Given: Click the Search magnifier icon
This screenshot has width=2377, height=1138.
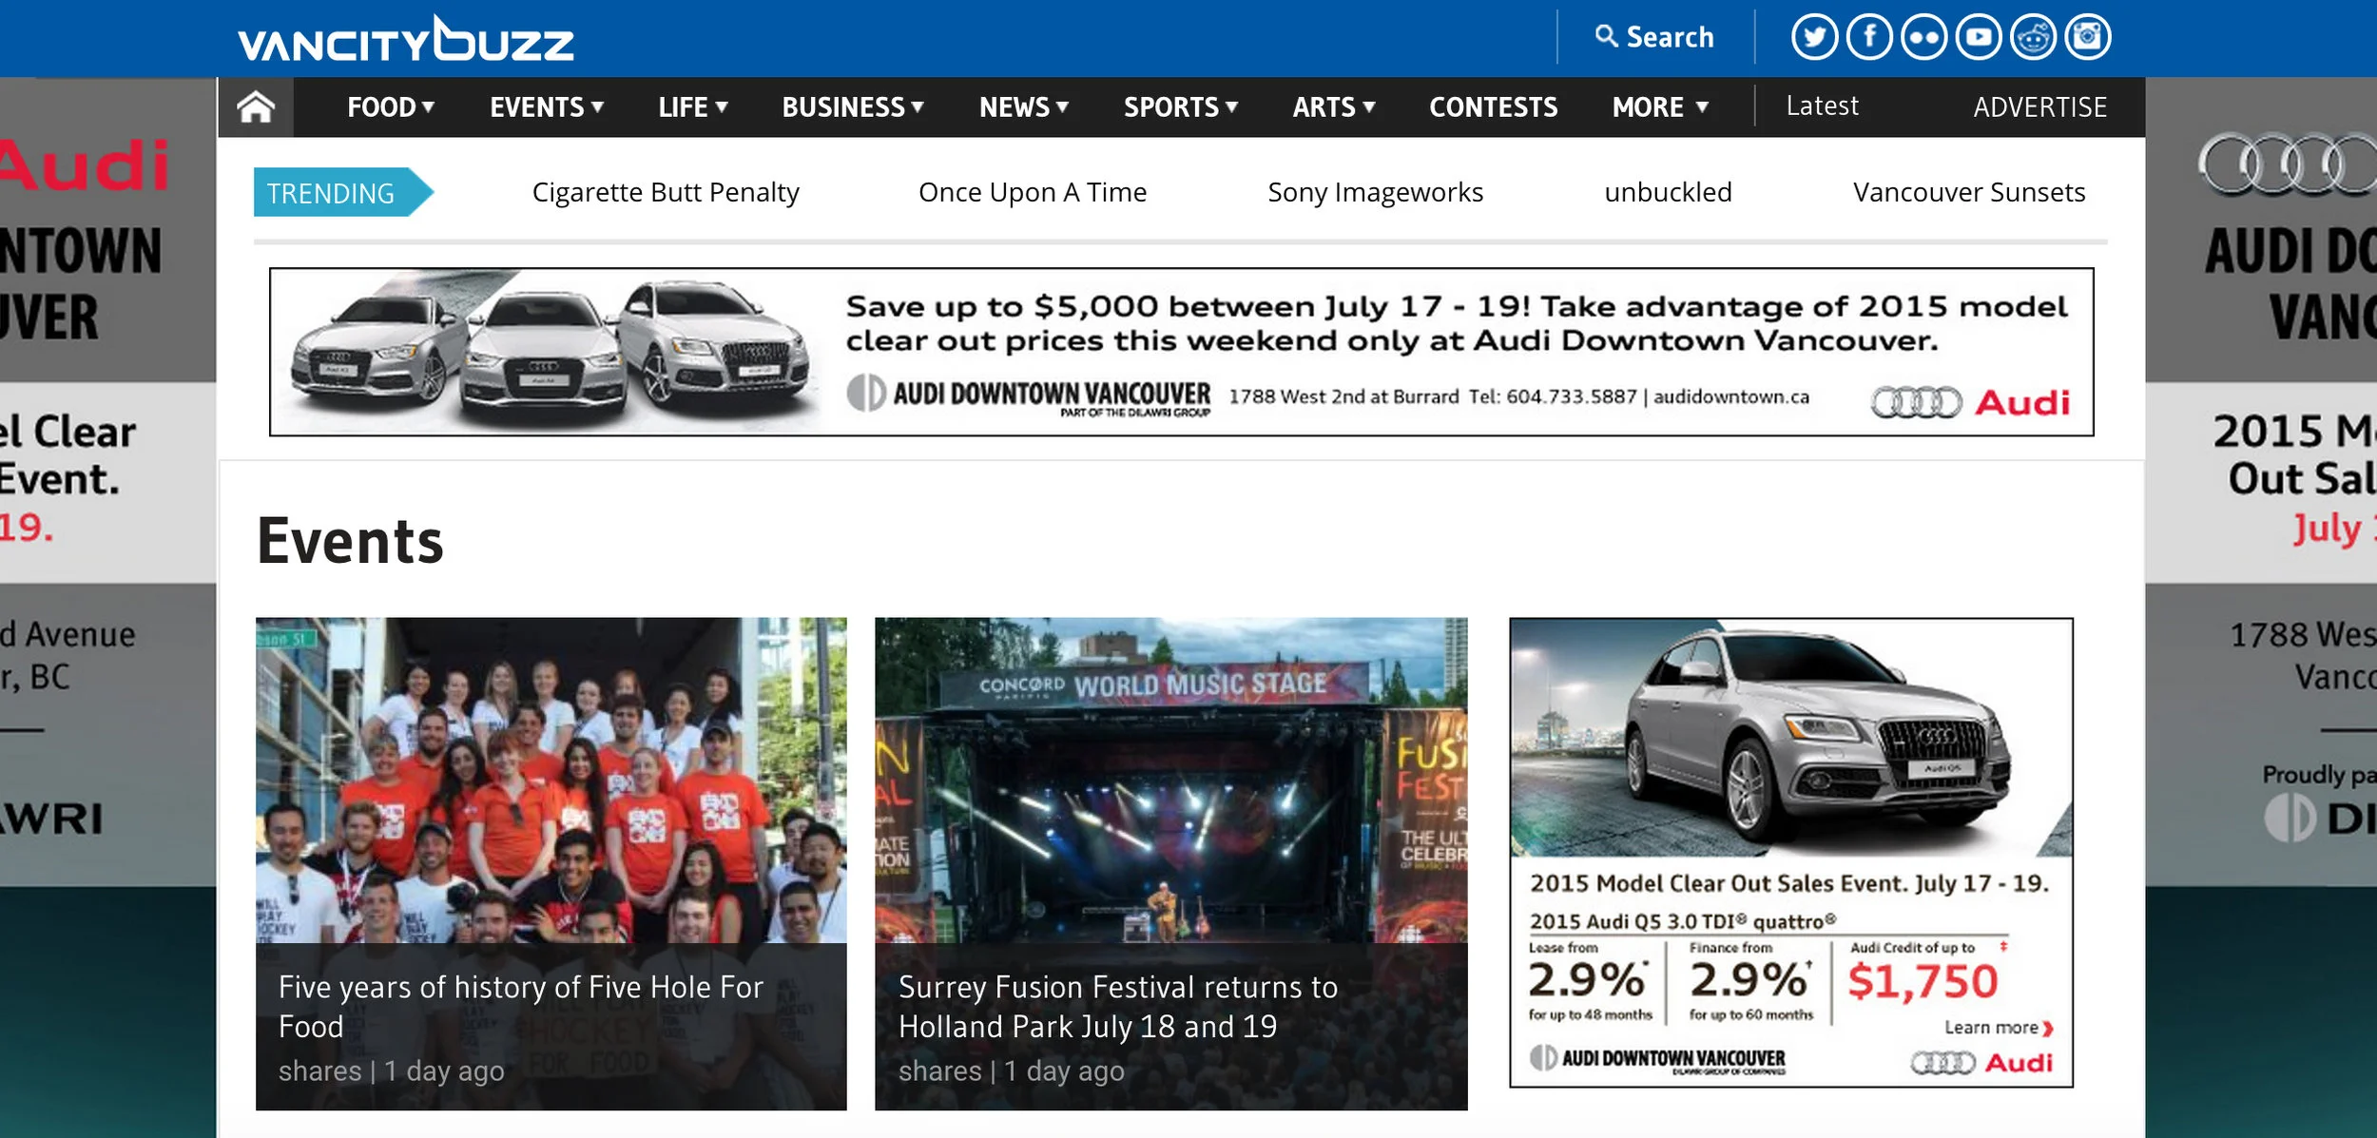Looking at the screenshot, I should point(1606,36).
